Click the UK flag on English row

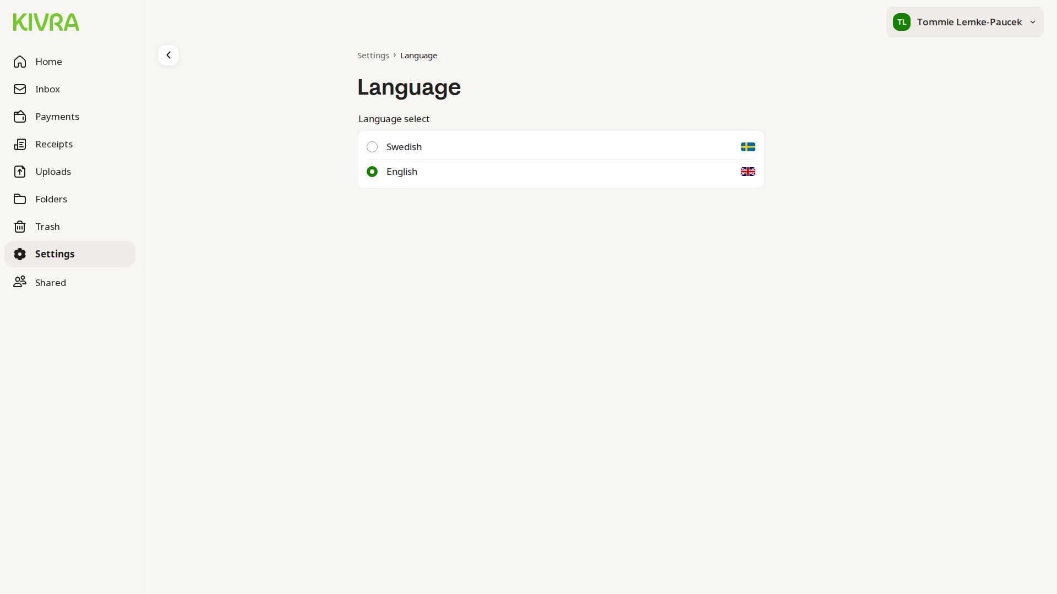(748, 172)
